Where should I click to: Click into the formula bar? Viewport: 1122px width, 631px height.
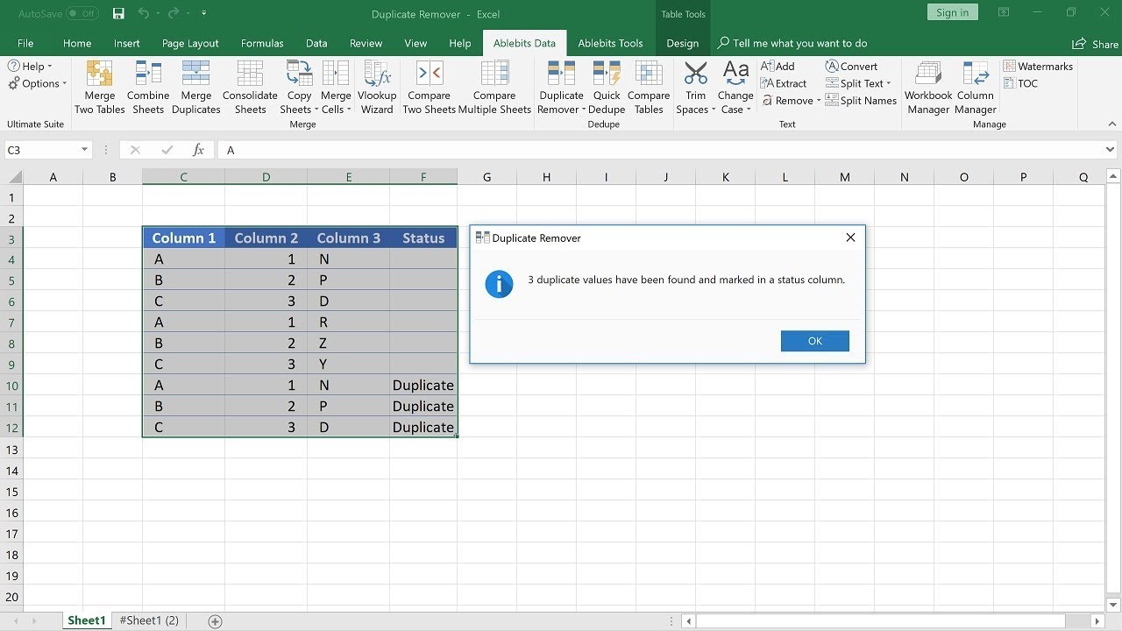(659, 150)
